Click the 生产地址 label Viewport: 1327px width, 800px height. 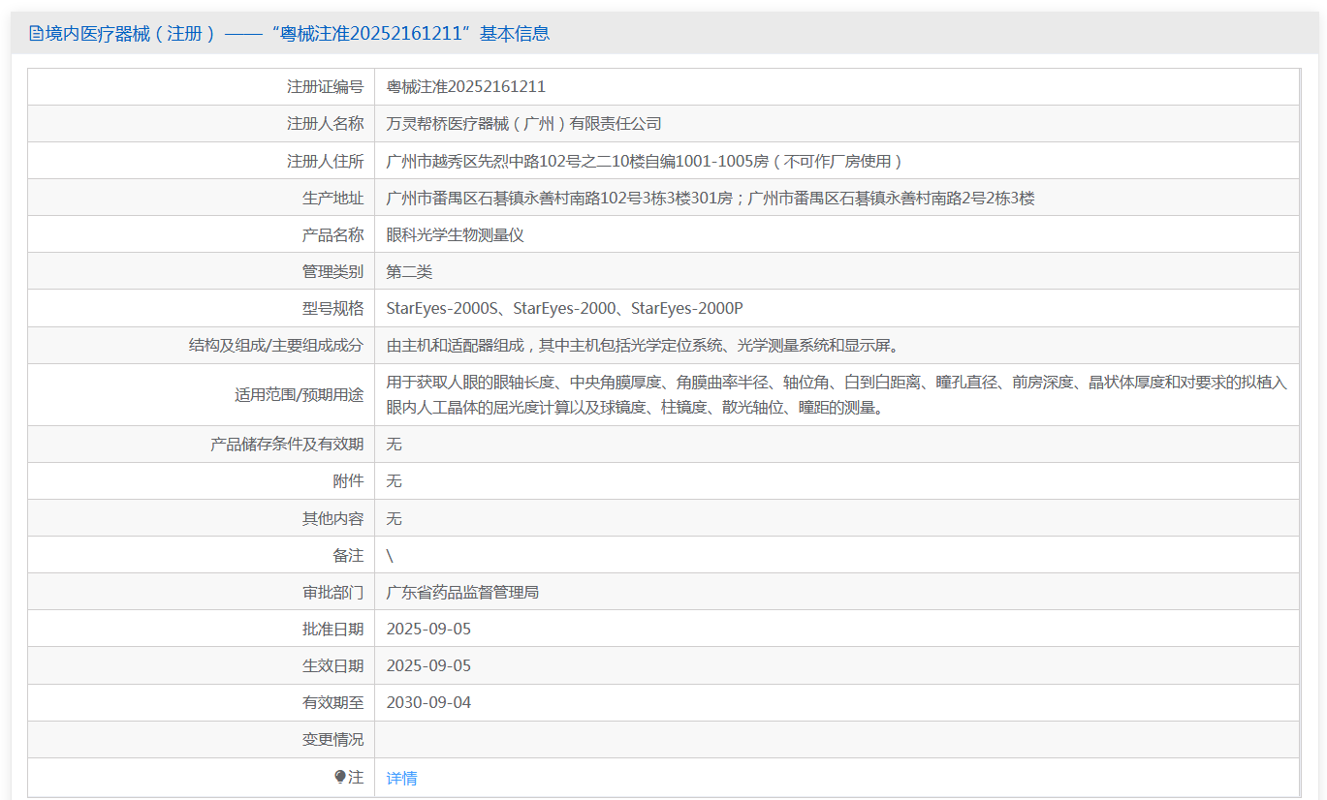click(332, 198)
